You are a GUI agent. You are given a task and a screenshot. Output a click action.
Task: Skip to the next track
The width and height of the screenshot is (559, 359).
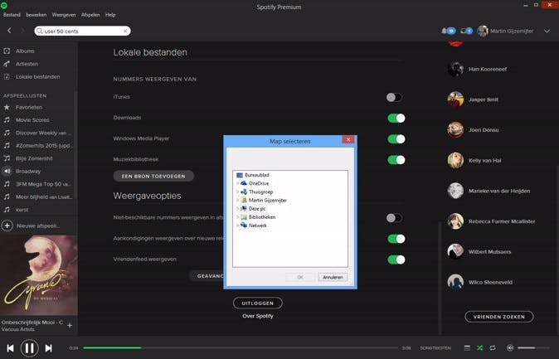tap(48, 348)
